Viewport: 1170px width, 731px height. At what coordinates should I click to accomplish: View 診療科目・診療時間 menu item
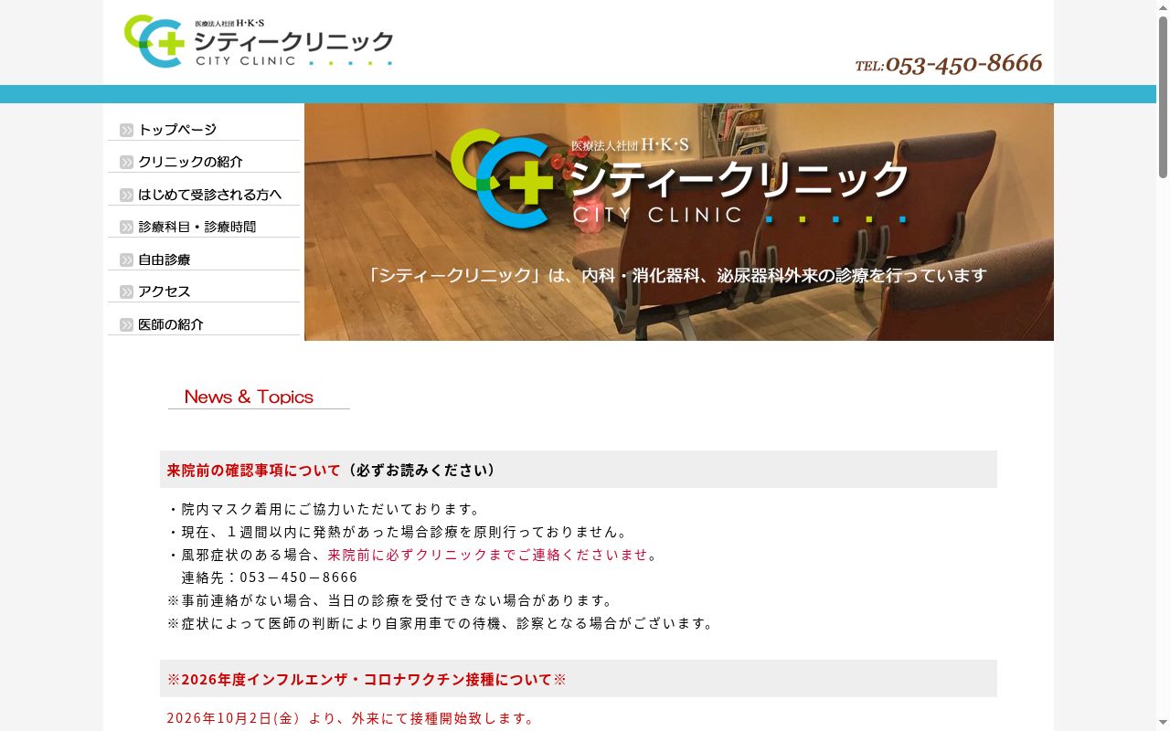pyautogui.click(x=204, y=227)
